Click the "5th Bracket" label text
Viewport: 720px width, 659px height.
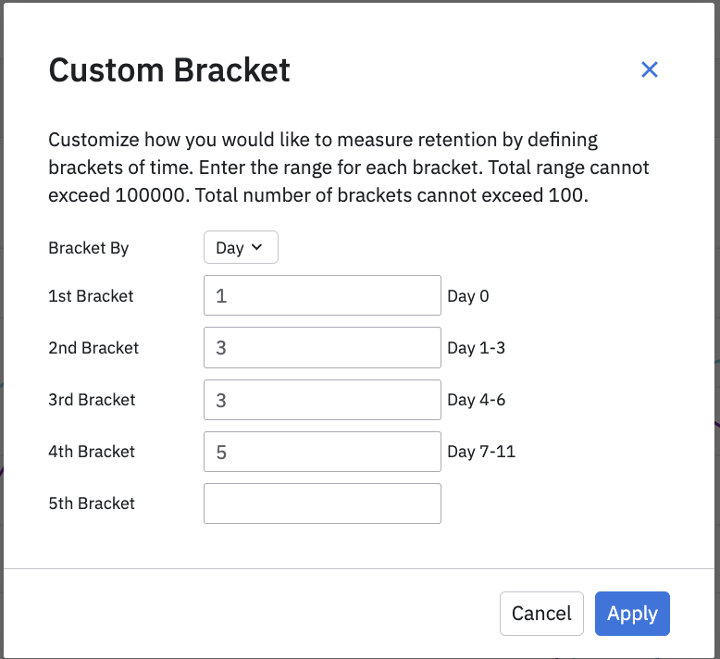[92, 504]
